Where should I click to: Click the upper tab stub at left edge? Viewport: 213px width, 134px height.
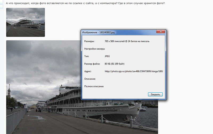click(1, 2)
